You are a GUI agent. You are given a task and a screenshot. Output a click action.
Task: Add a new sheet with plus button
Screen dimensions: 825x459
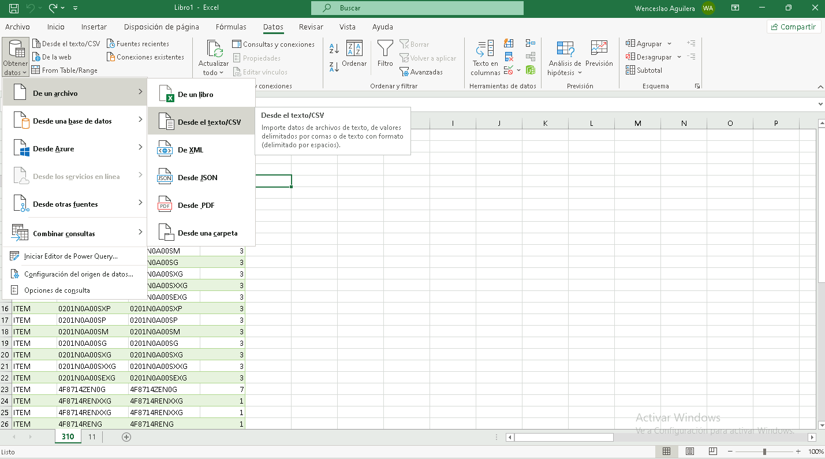(x=126, y=437)
